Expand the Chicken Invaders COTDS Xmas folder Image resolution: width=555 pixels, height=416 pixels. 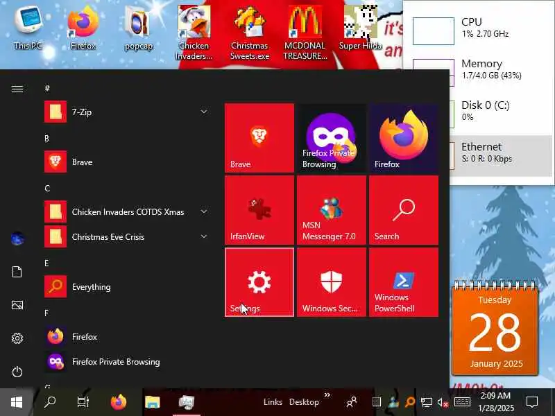pos(204,211)
